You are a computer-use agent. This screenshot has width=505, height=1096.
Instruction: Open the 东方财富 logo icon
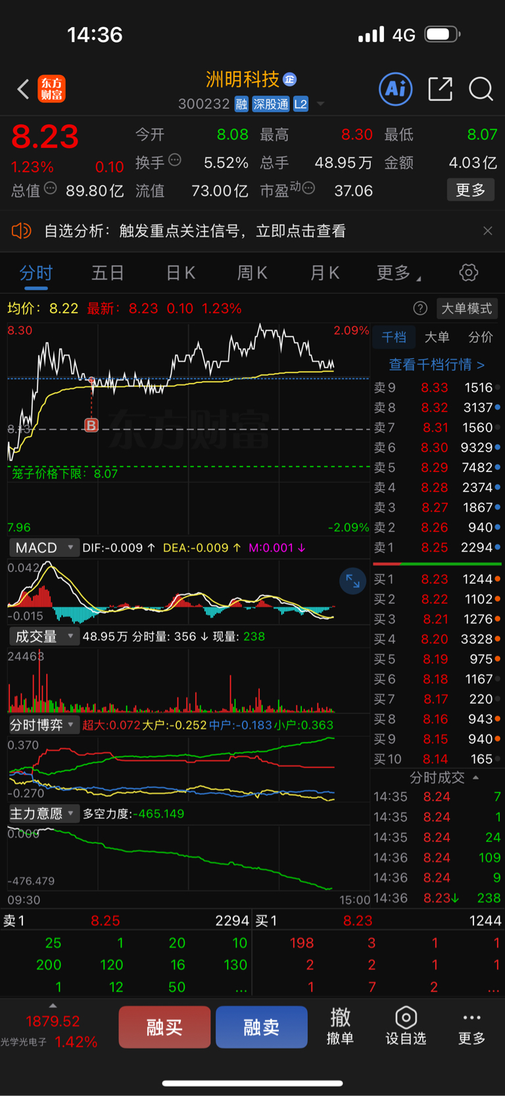coord(52,89)
